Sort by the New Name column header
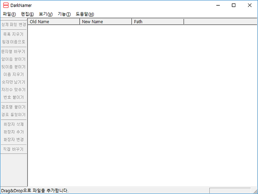258x194 pixels. 106,22
